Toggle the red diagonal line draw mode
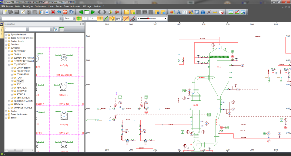This screenshot has height=156, width=291. (x=126, y=18)
